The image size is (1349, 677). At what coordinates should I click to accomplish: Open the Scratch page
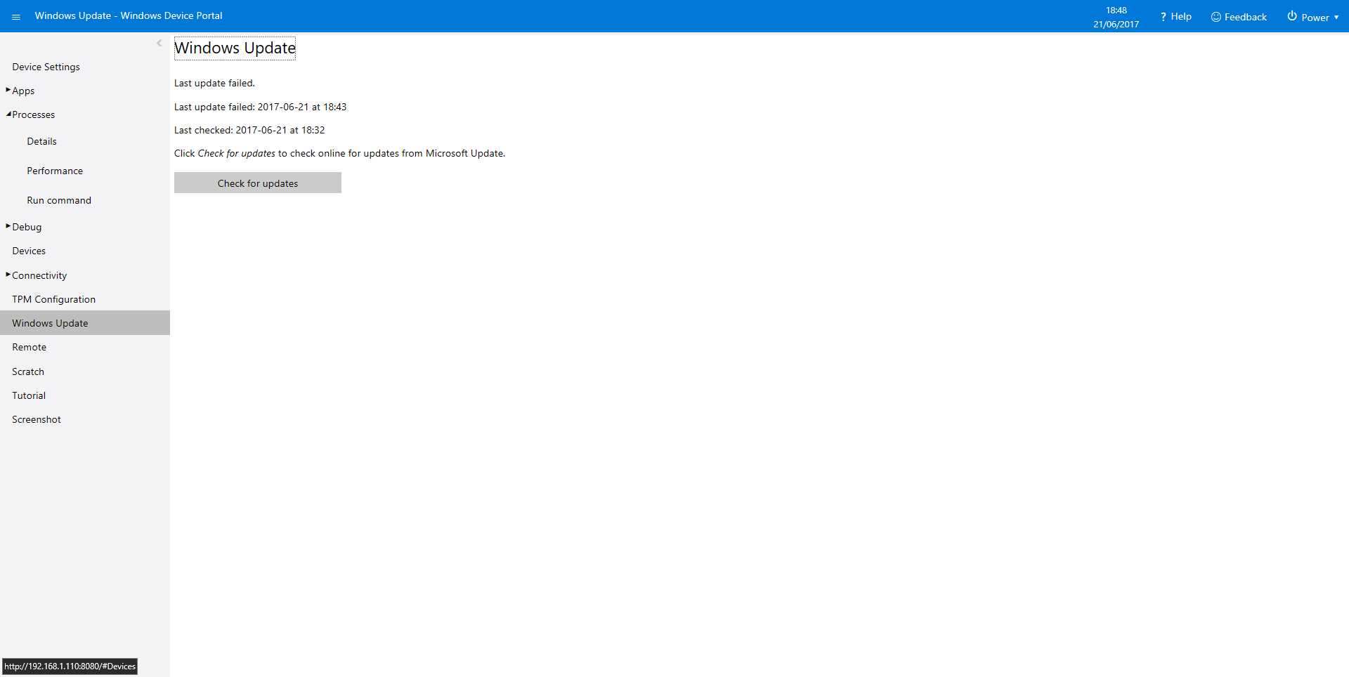28,372
